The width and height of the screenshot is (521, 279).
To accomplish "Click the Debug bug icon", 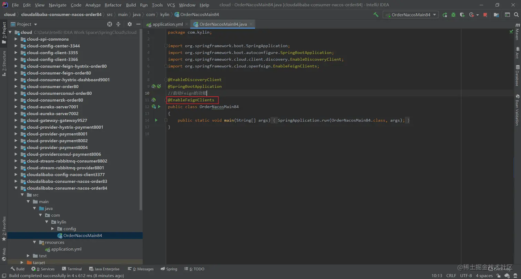I will tap(453, 15).
